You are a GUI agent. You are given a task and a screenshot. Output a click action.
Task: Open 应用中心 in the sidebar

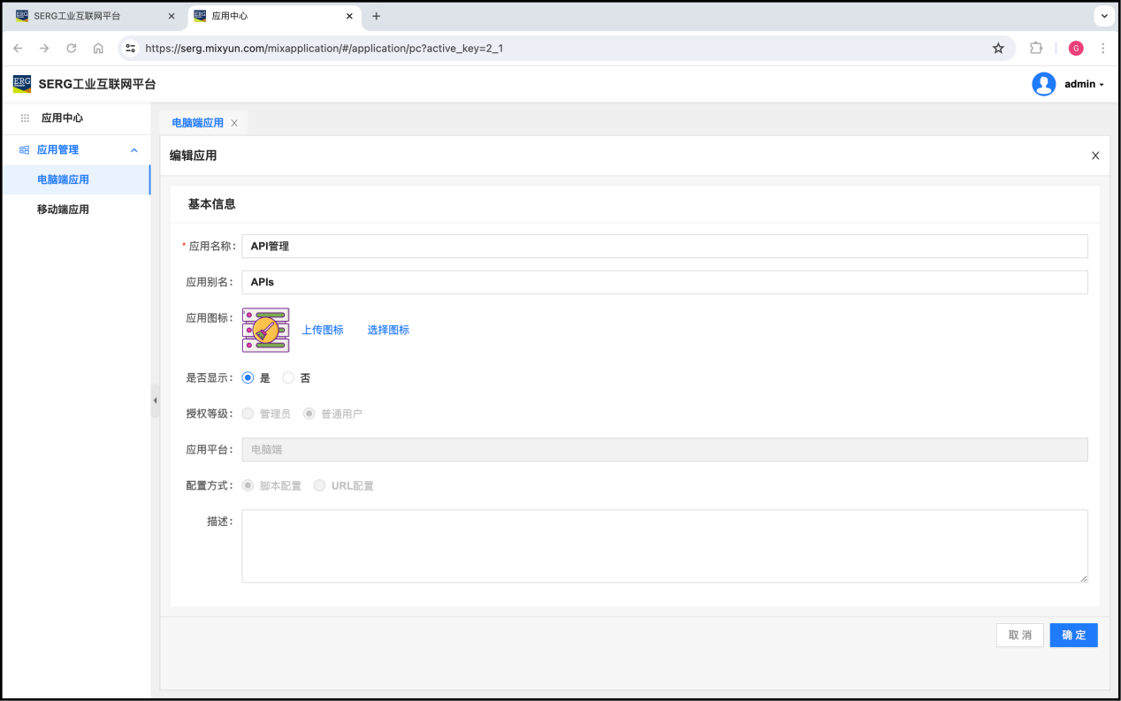62,118
